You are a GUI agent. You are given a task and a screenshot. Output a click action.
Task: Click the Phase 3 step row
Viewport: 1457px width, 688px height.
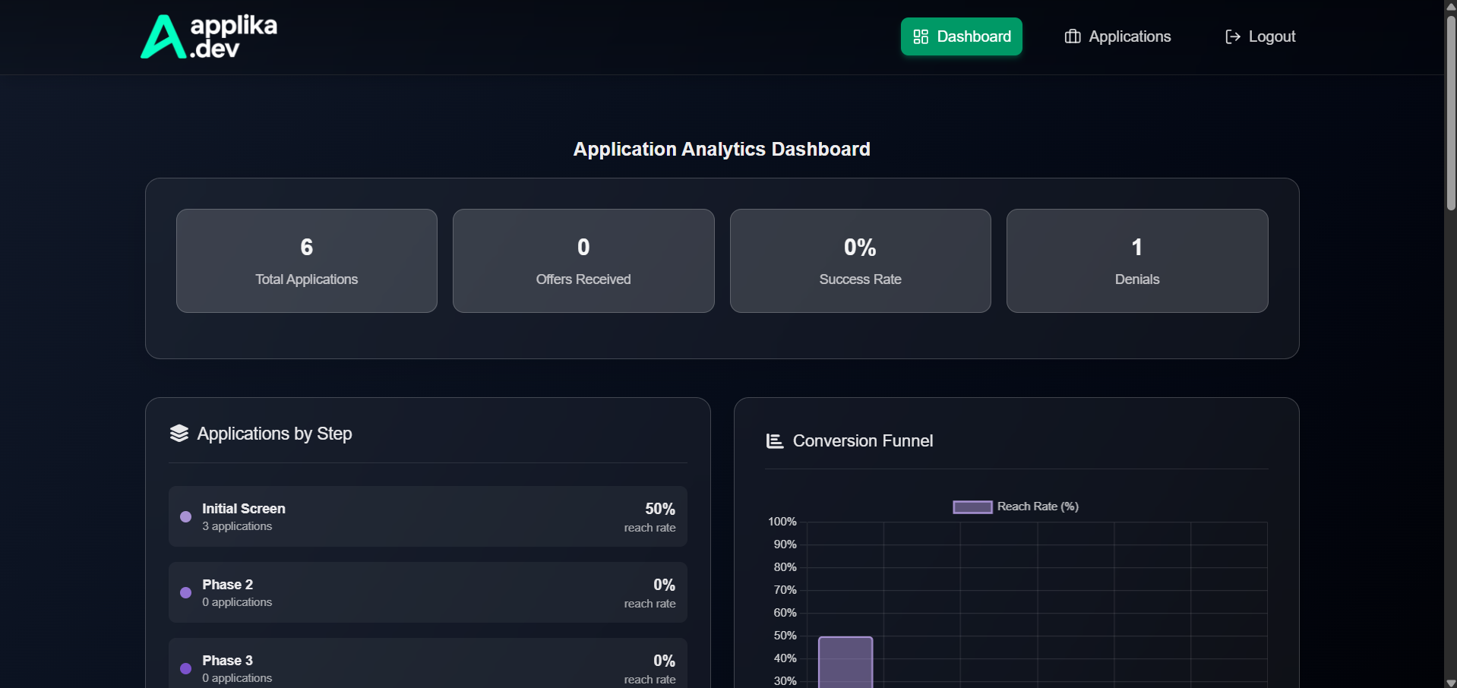(428, 663)
